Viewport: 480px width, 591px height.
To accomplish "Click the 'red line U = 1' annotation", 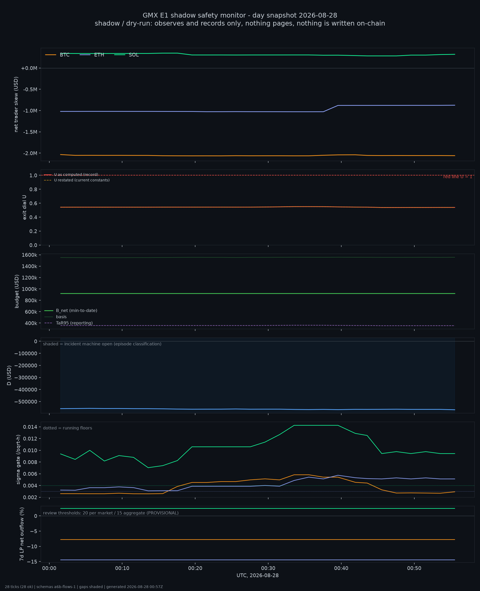I will 458,177.
